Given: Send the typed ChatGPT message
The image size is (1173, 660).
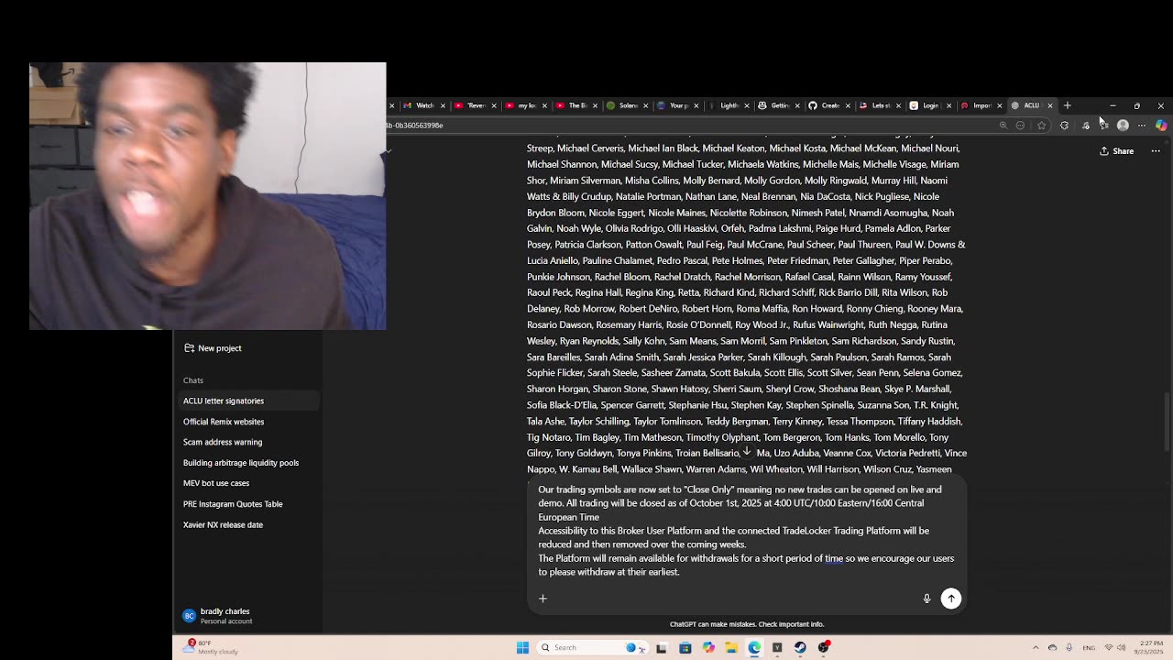Looking at the screenshot, I should point(951,599).
